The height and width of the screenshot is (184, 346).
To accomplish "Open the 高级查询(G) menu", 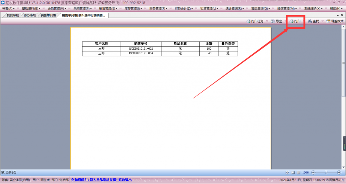I will (x=261, y=8).
